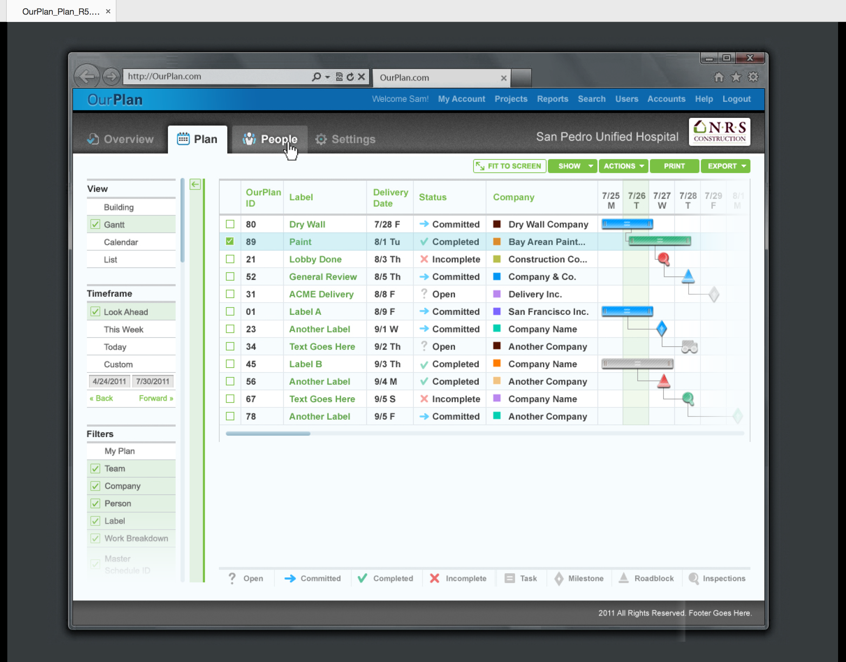
Task: Open the EXPORT dropdown
Action: 726,166
